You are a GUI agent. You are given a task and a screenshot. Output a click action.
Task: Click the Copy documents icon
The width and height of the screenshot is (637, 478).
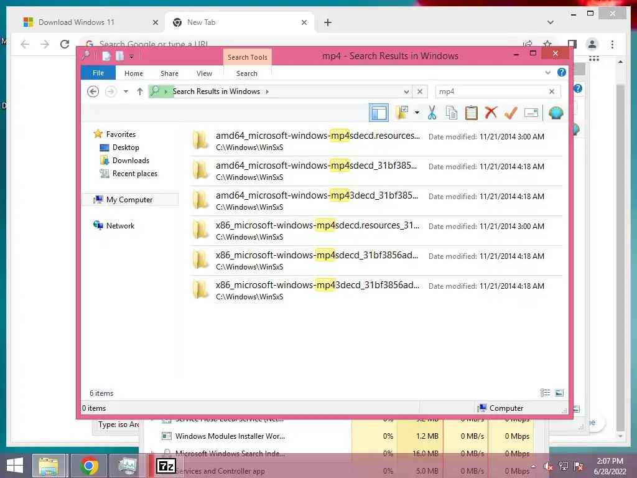[x=452, y=113]
